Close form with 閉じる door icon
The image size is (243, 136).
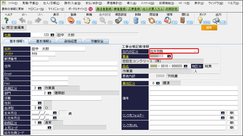coord(183,20)
